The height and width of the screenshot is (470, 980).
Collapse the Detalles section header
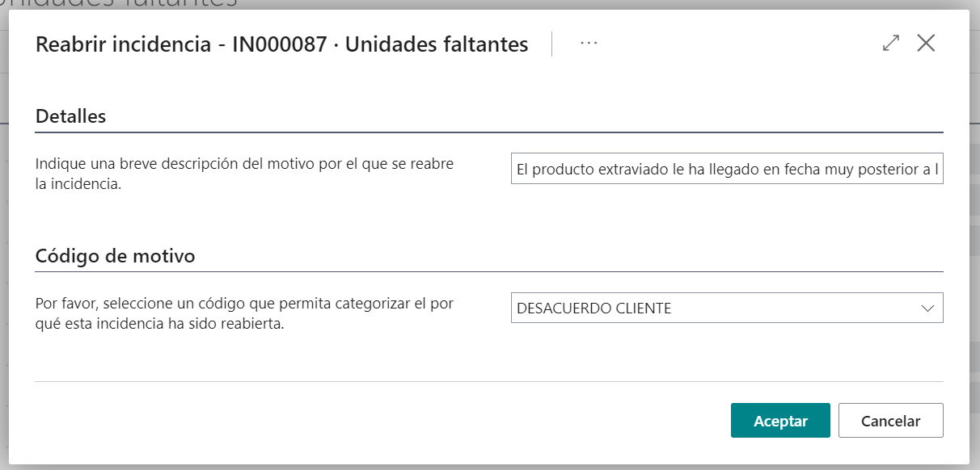(x=71, y=115)
